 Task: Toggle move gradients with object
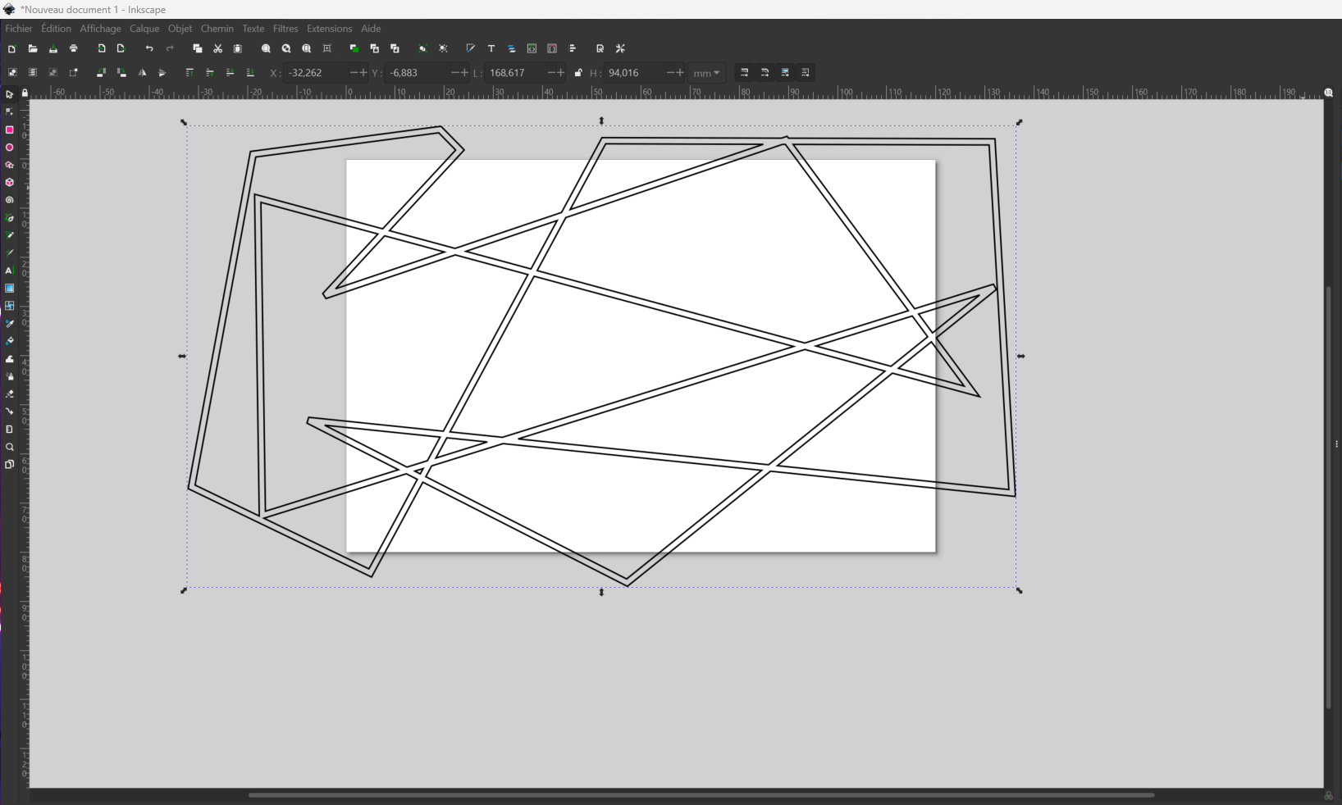coord(786,73)
